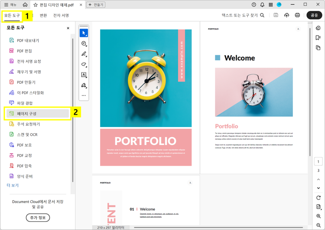This screenshot has width=325, height=230.
Task: Star the 편집 디자인 예제.pdf tab
Action: tap(36, 5)
